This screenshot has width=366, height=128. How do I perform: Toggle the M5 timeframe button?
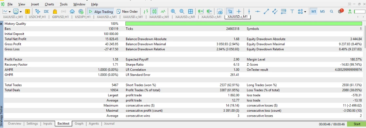click(322, 11)
